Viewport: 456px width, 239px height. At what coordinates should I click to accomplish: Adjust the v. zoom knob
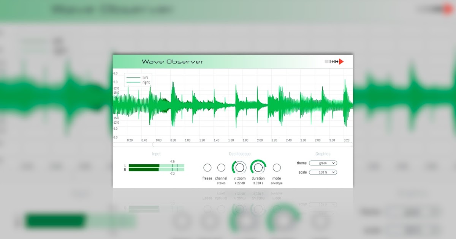click(x=239, y=167)
